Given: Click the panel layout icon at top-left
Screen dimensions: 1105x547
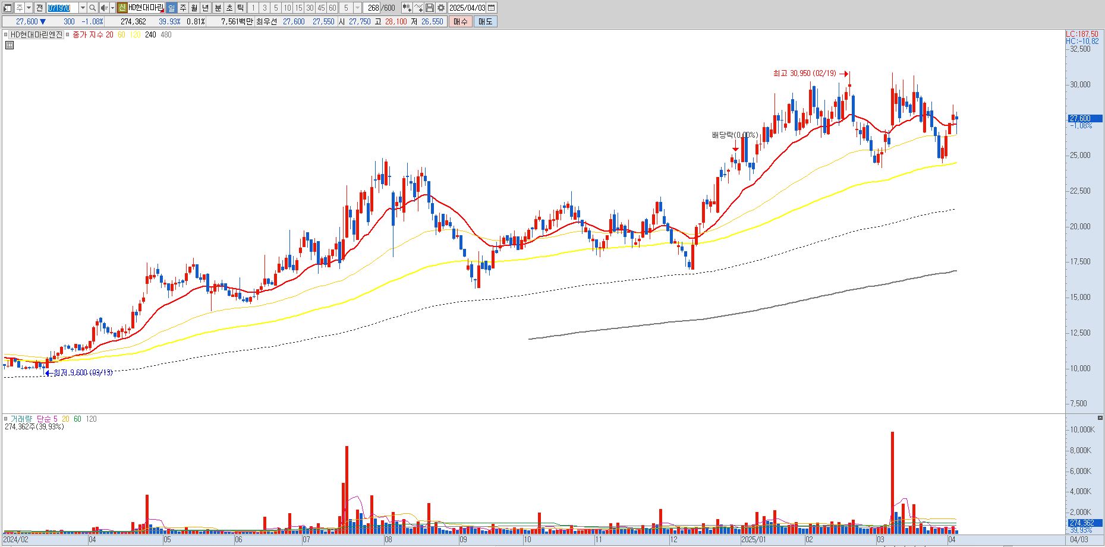Looking at the screenshot, I should [x=8, y=8].
